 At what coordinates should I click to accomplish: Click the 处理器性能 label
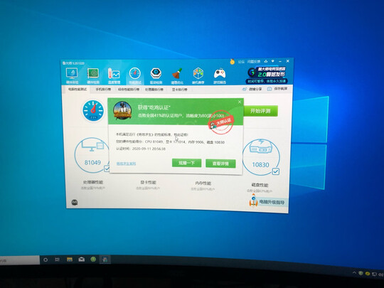pos(93,182)
